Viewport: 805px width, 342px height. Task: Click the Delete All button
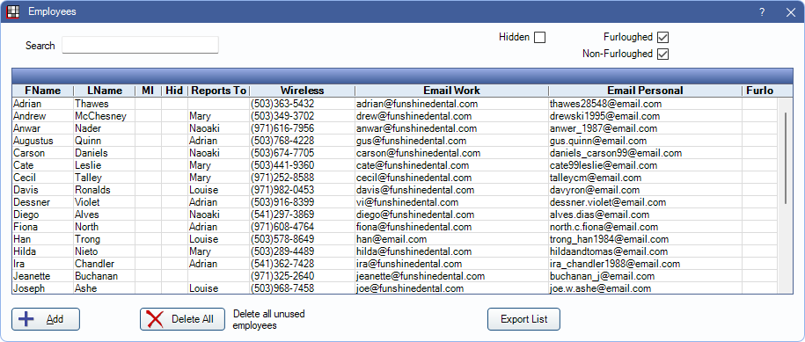[x=183, y=319]
